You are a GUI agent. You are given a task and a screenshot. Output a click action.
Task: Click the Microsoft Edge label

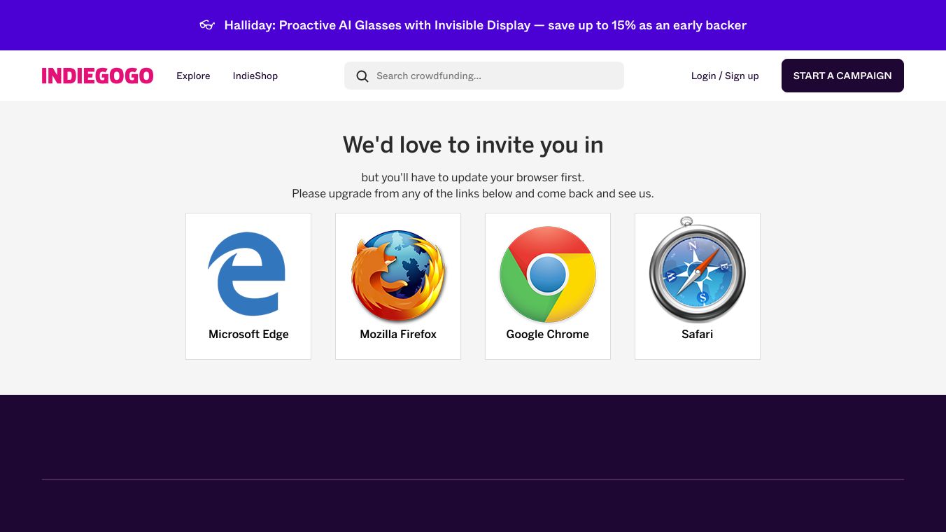pos(248,335)
